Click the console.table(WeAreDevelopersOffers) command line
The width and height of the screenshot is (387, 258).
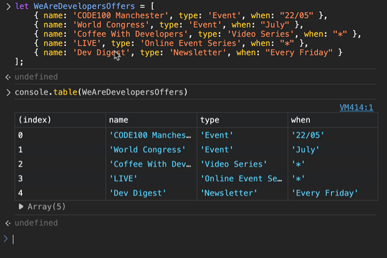(101, 92)
